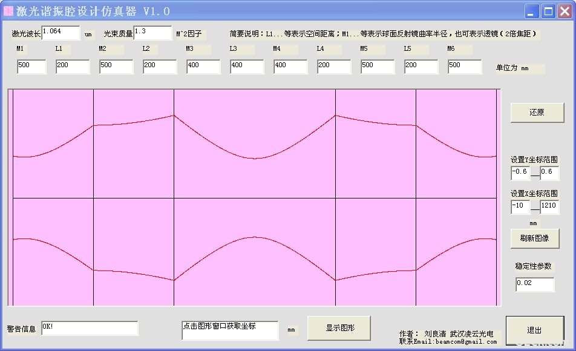Click the L3 input field
This screenshot has height=351, width=576.
coord(247,67)
